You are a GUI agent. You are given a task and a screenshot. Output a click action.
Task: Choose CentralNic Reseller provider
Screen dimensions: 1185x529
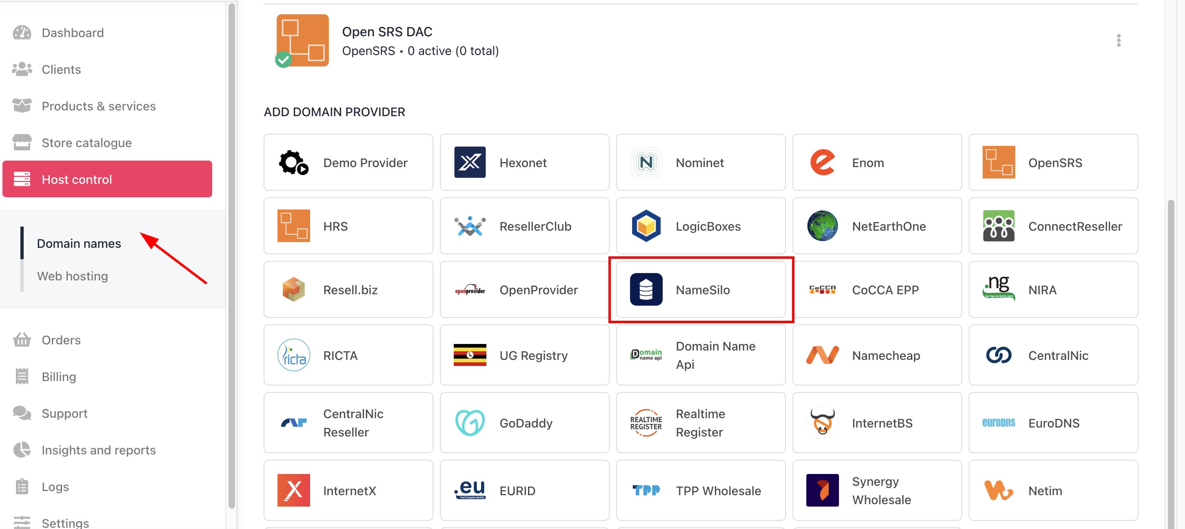click(348, 423)
